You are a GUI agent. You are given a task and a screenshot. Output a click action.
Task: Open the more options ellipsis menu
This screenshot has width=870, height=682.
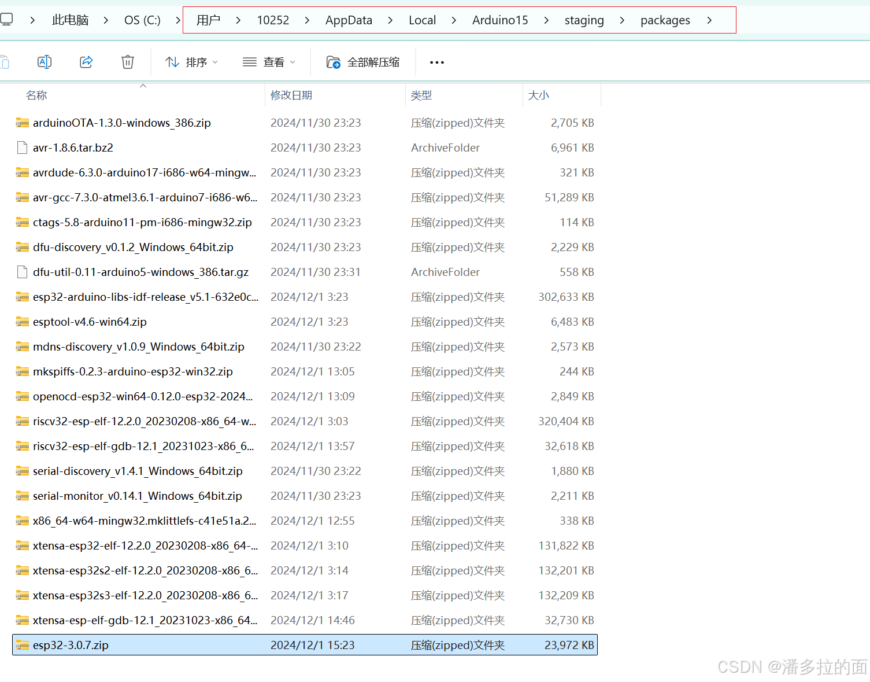[437, 62]
